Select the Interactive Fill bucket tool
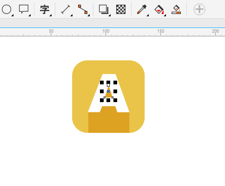 159,9
